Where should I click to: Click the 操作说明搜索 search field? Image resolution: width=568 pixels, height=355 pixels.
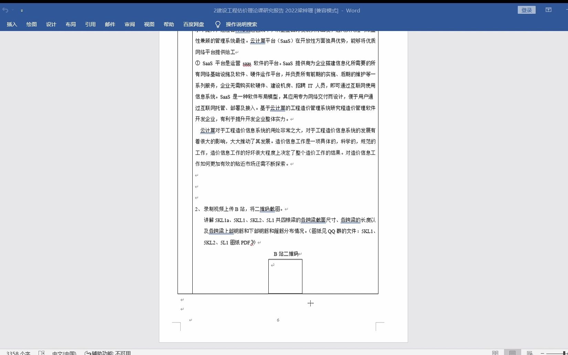click(242, 24)
